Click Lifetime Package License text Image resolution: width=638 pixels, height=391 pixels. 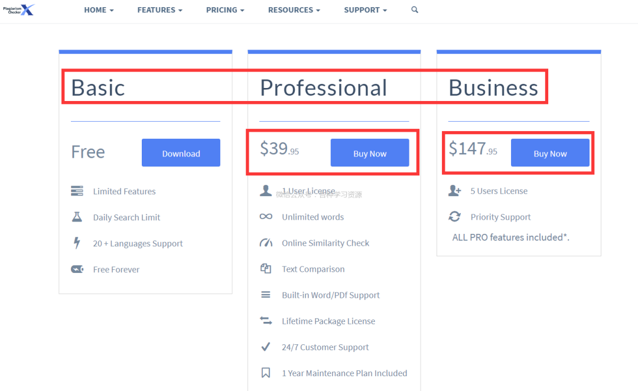[x=328, y=321]
